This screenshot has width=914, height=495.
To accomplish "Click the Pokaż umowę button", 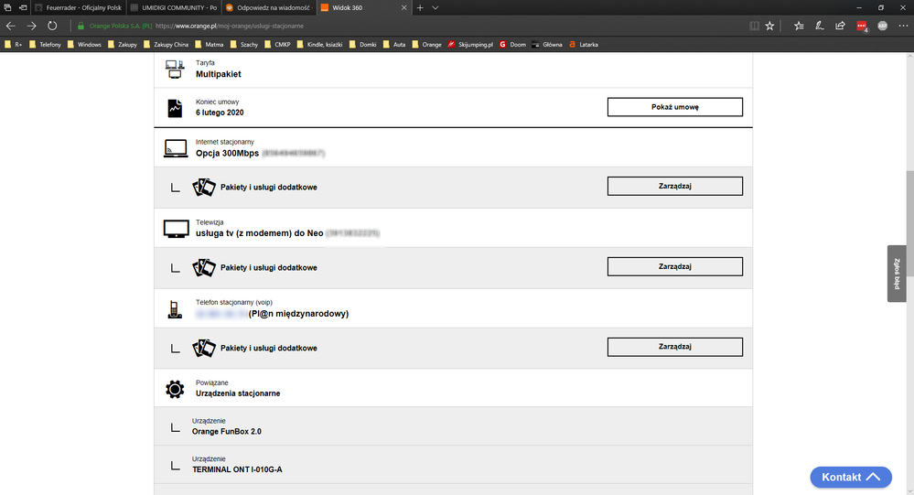I will 674,107.
